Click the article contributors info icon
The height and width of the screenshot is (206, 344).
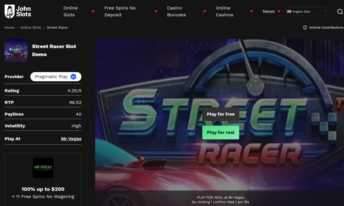point(305,27)
